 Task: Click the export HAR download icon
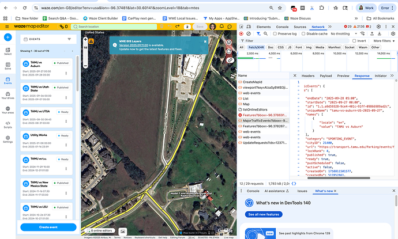pos(380,33)
